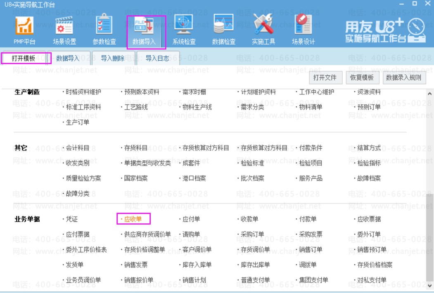
Task: Open the 应收单 template link
Action: (x=133, y=219)
